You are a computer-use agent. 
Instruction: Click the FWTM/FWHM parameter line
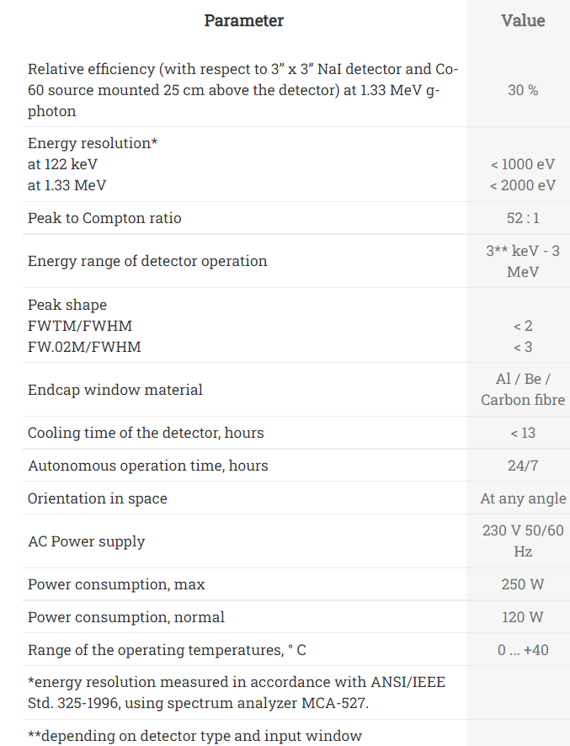[80, 326]
